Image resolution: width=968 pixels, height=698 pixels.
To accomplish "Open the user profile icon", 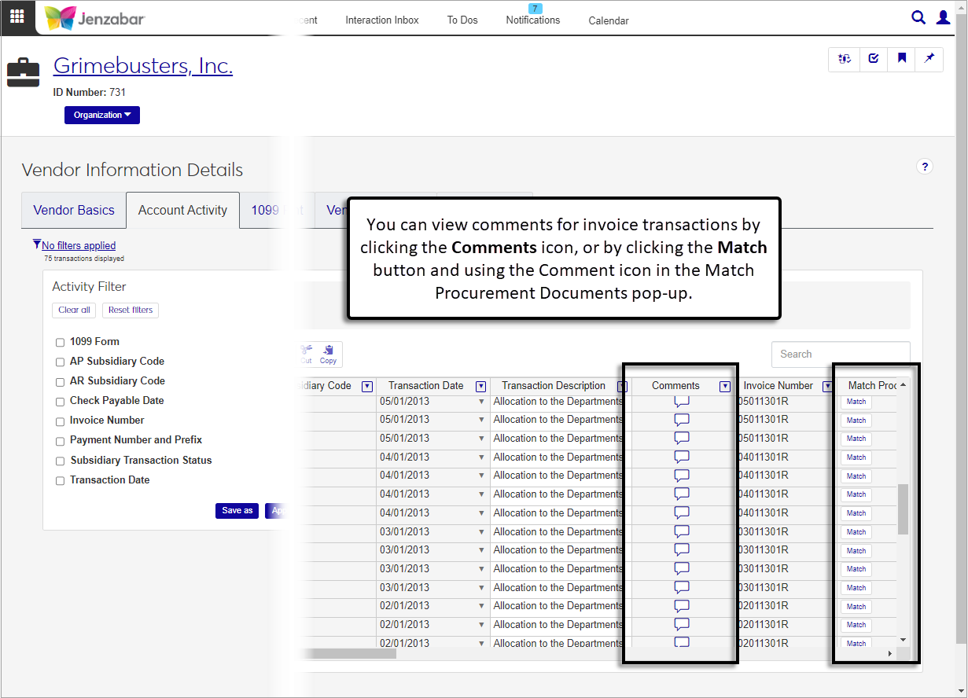I will pos(943,17).
